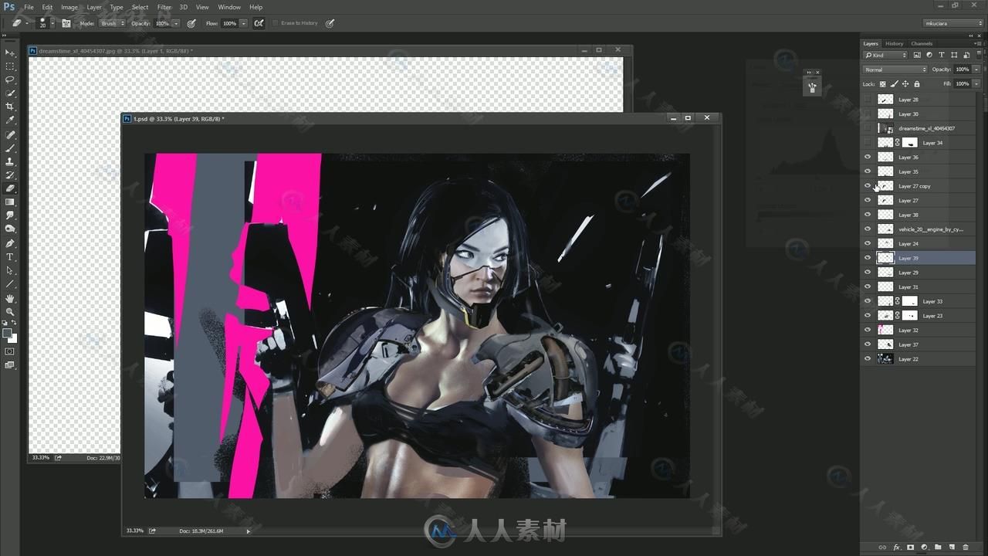The image size is (988, 556).
Task: Select the Zoom tool
Action: point(10,311)
